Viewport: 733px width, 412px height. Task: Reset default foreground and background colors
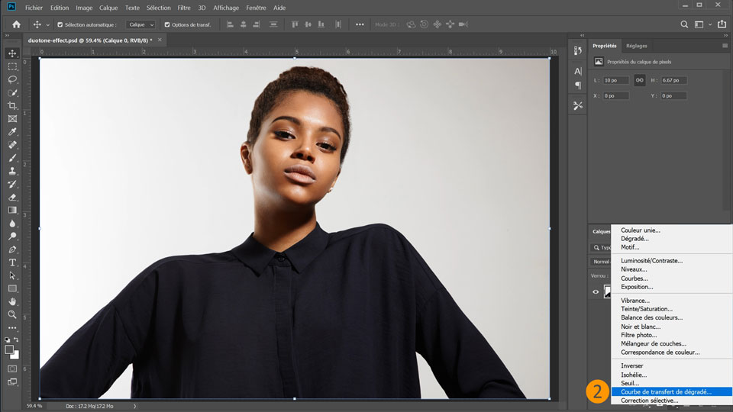coord(8,340)
